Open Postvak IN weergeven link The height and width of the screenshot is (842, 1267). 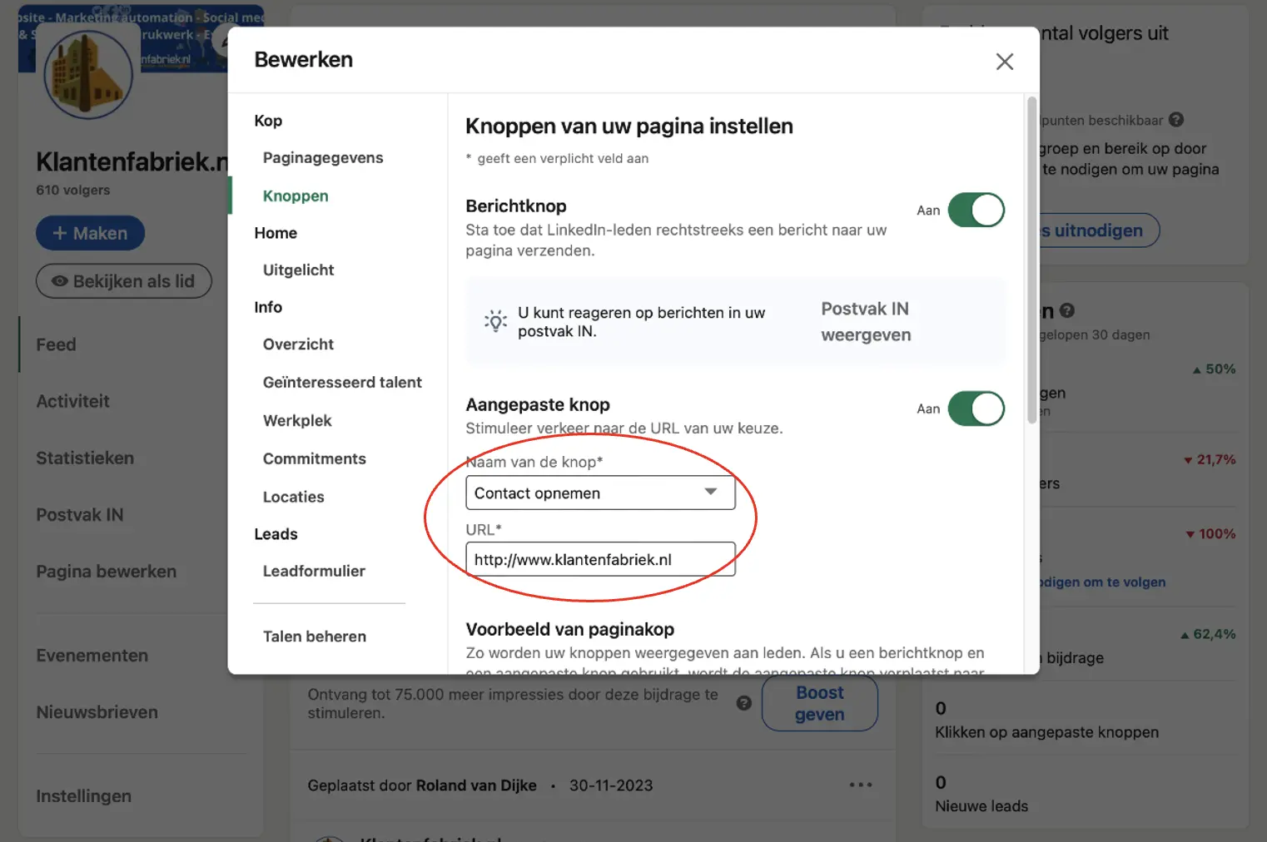point(866,321)
